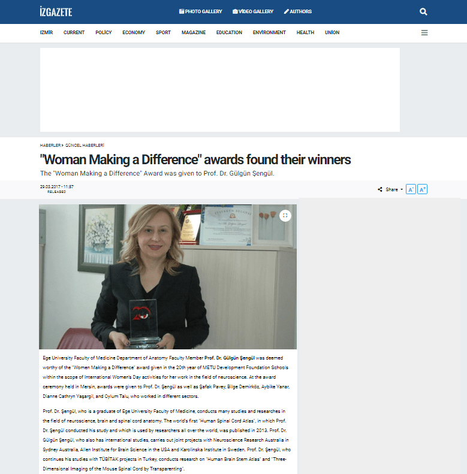Click the Haberler breadcrumb link
Image resolution: width=467 pixels, height=474 pixels.
click(x=50, y=145)
